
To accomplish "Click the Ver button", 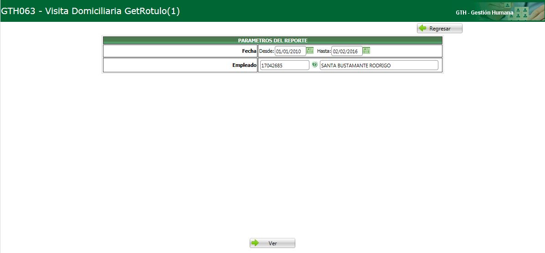I will pyautogui.click(x=272, y=243).
